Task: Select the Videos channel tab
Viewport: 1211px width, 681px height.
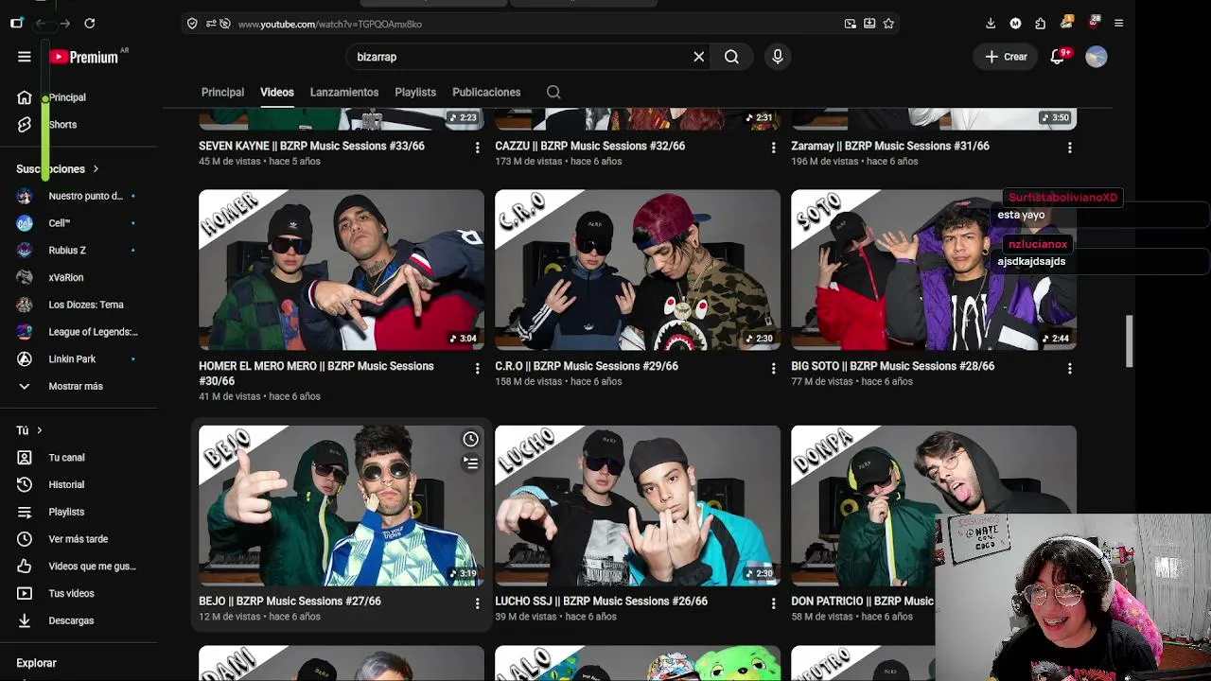Action: click(277, 92)
